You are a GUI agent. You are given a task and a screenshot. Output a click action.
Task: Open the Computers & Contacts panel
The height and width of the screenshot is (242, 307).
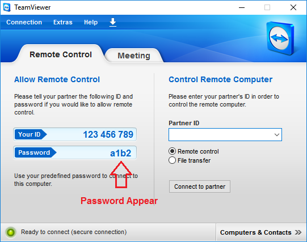click(261, 232)
